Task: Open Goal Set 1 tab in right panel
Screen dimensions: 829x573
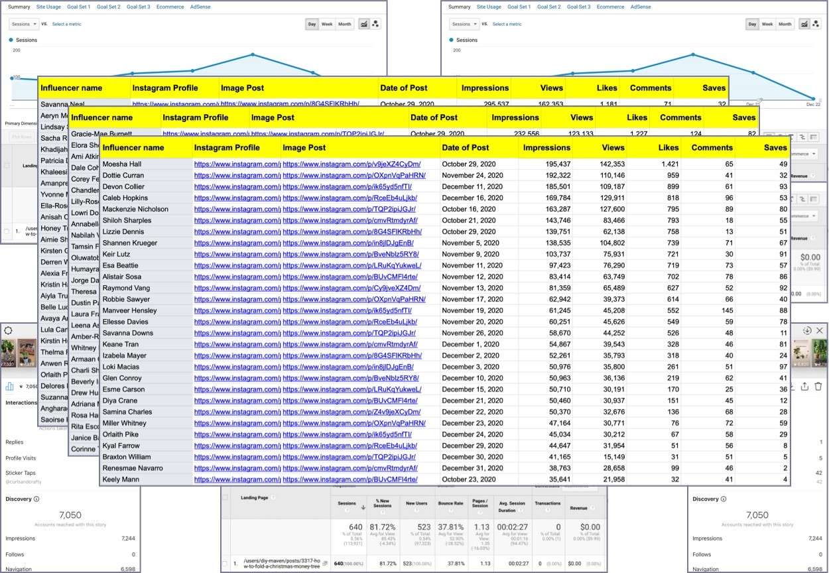Action: click(519, 7)
